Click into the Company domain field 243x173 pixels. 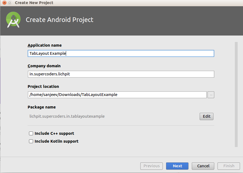tap(121, 74)
